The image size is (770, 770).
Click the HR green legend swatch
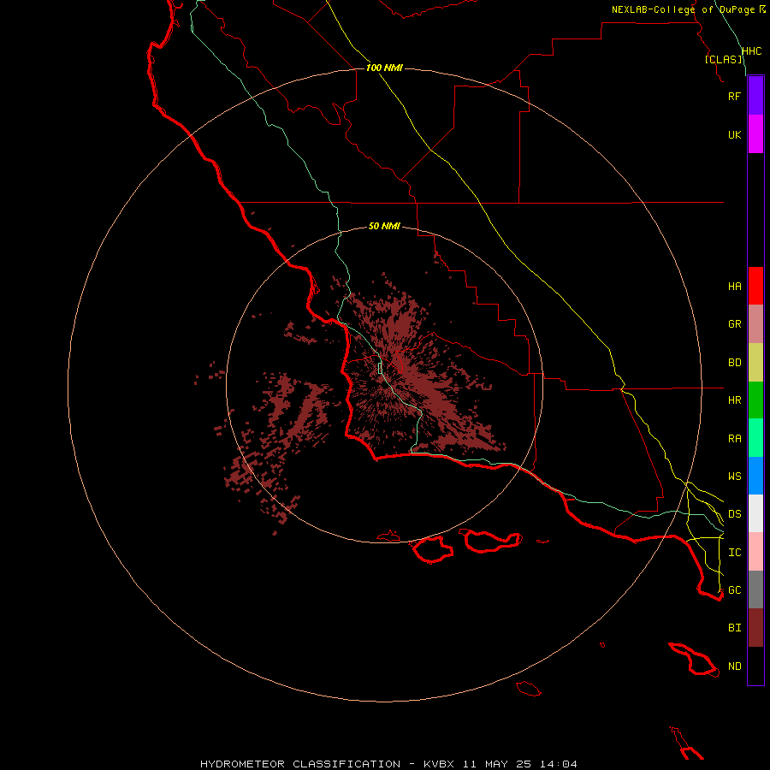pyautogui.click(x=755, y=400)
